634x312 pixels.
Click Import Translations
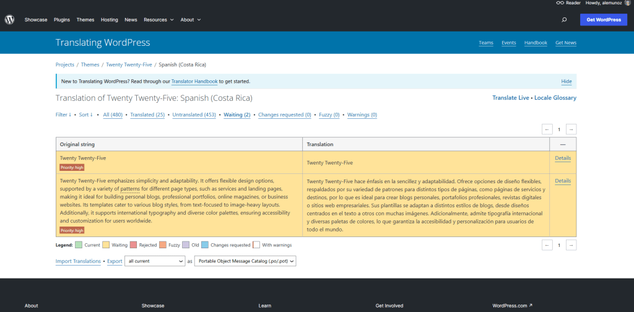[x=78, y=261]
